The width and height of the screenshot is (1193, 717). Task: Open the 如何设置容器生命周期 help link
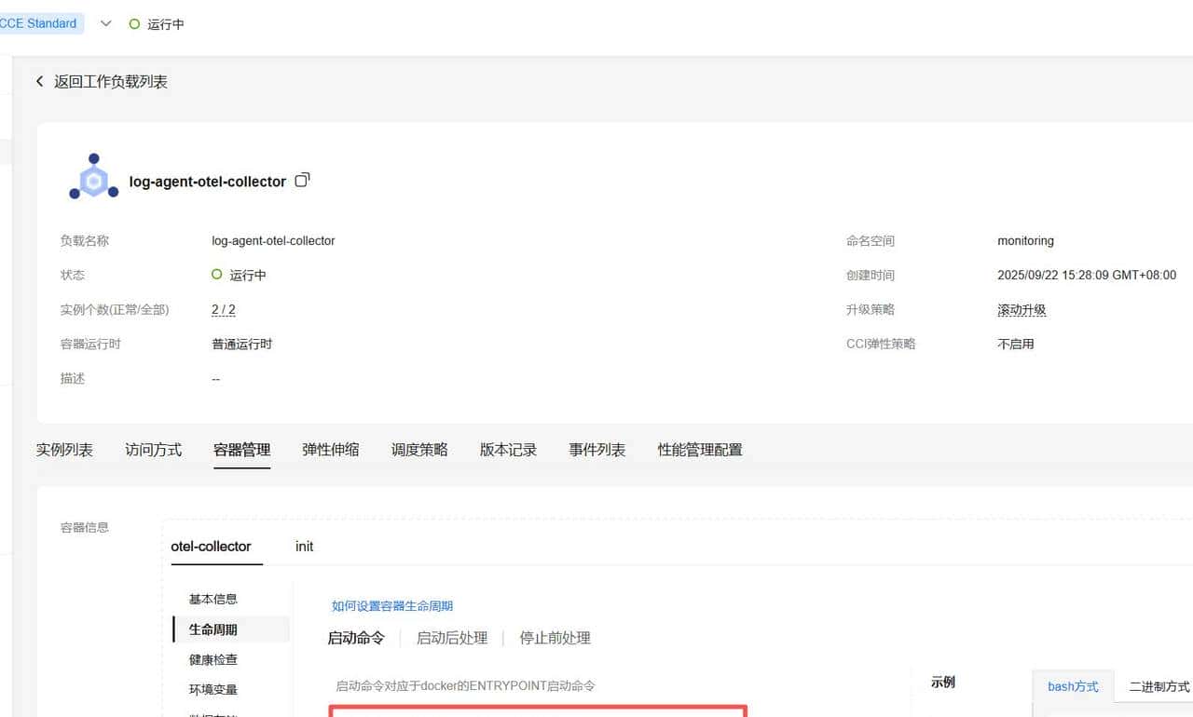click(391, 605)
